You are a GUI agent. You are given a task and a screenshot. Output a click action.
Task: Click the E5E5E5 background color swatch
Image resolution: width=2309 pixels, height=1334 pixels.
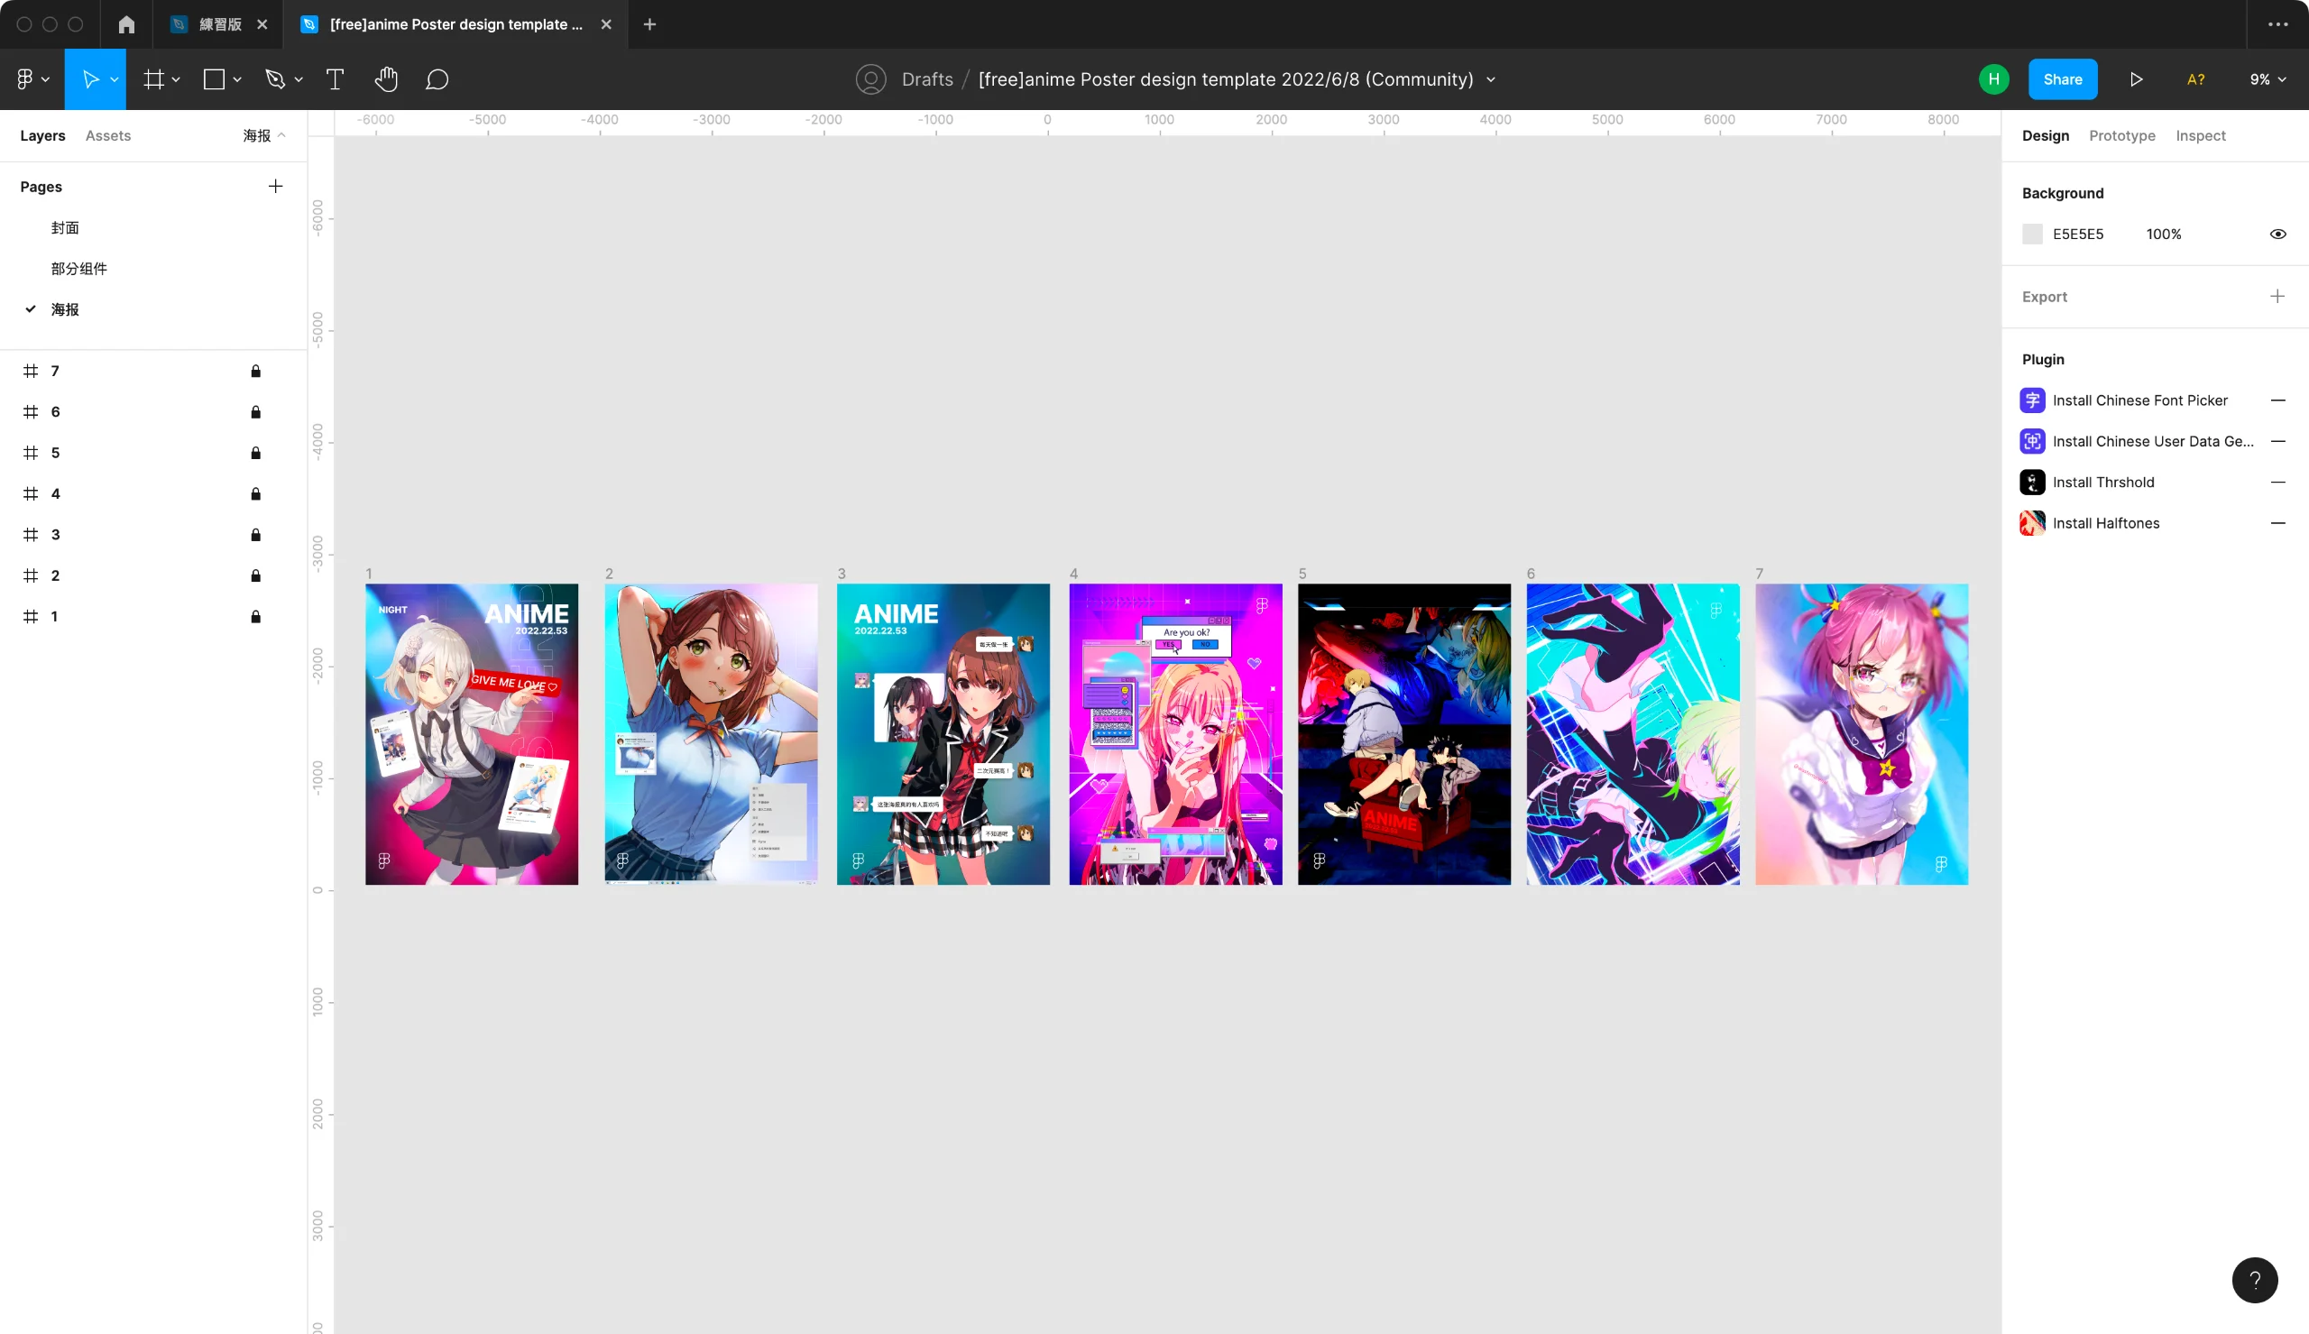2032,235
